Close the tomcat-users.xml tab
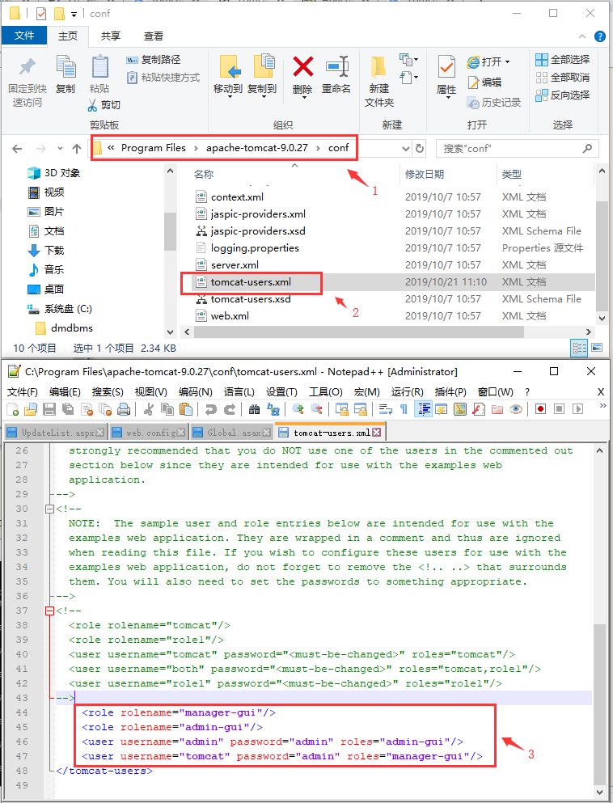 click(x=376, y=432)
